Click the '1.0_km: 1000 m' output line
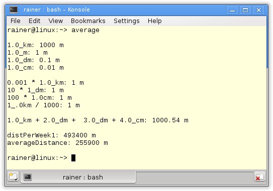273x191 pixels. [36, 45]
